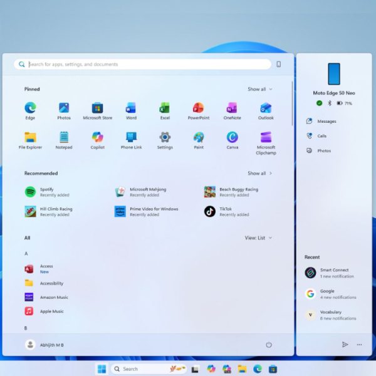Image resolution: width=376 pixels, height=376 pixels.
Task: Launch Microsoft Clipchamp pinned app
Action: 266,143
